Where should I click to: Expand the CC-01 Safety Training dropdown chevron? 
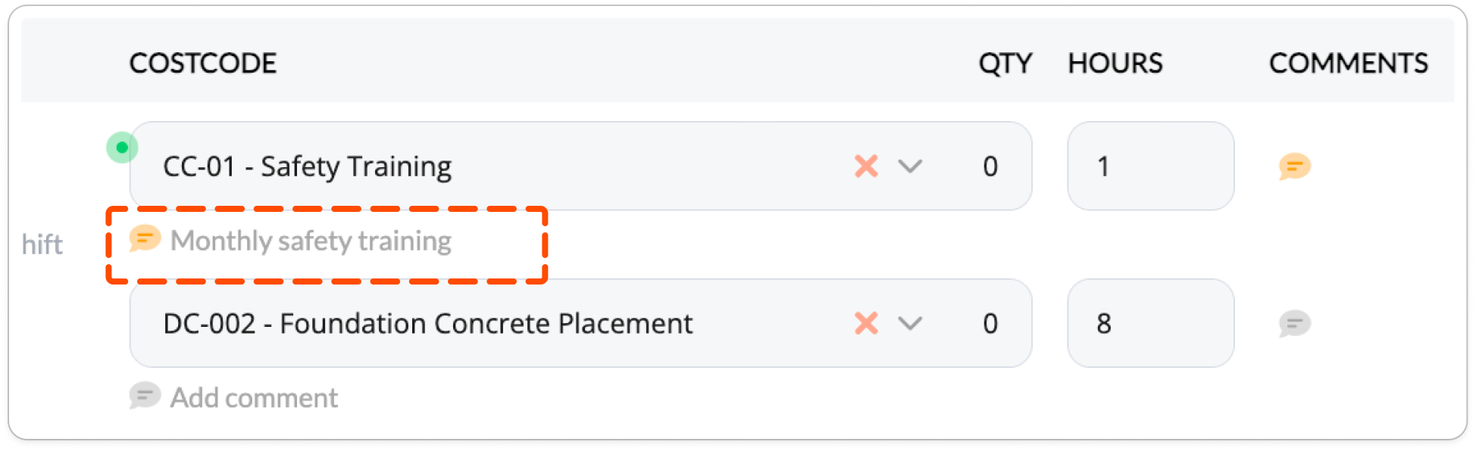910,166
